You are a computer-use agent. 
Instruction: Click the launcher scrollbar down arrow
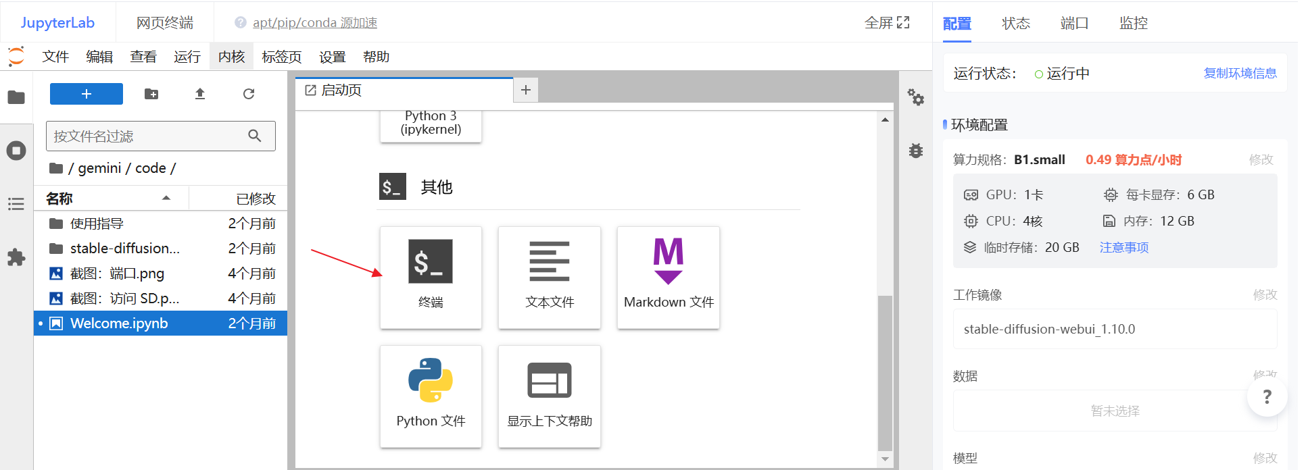coord(885,459)
